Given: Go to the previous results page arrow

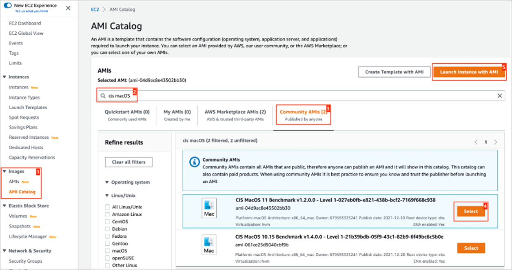Looking at the screenshot, I should click(476, 142).
